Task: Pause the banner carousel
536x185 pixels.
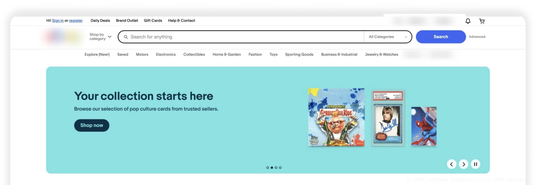Action: tap(475, 164)
